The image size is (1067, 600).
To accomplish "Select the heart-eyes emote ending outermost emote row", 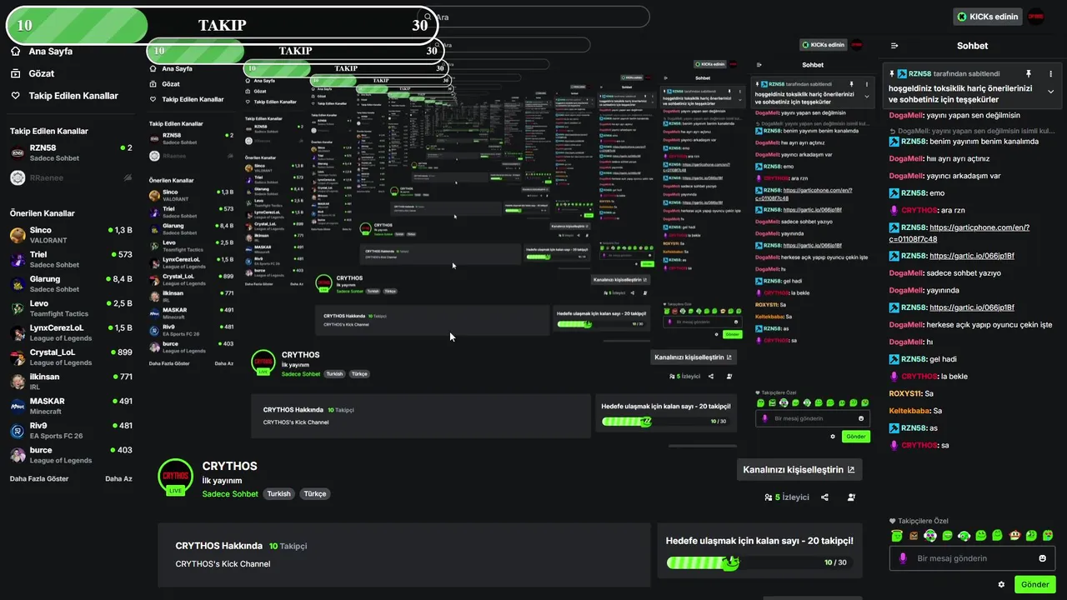I will coord(1048,535).
